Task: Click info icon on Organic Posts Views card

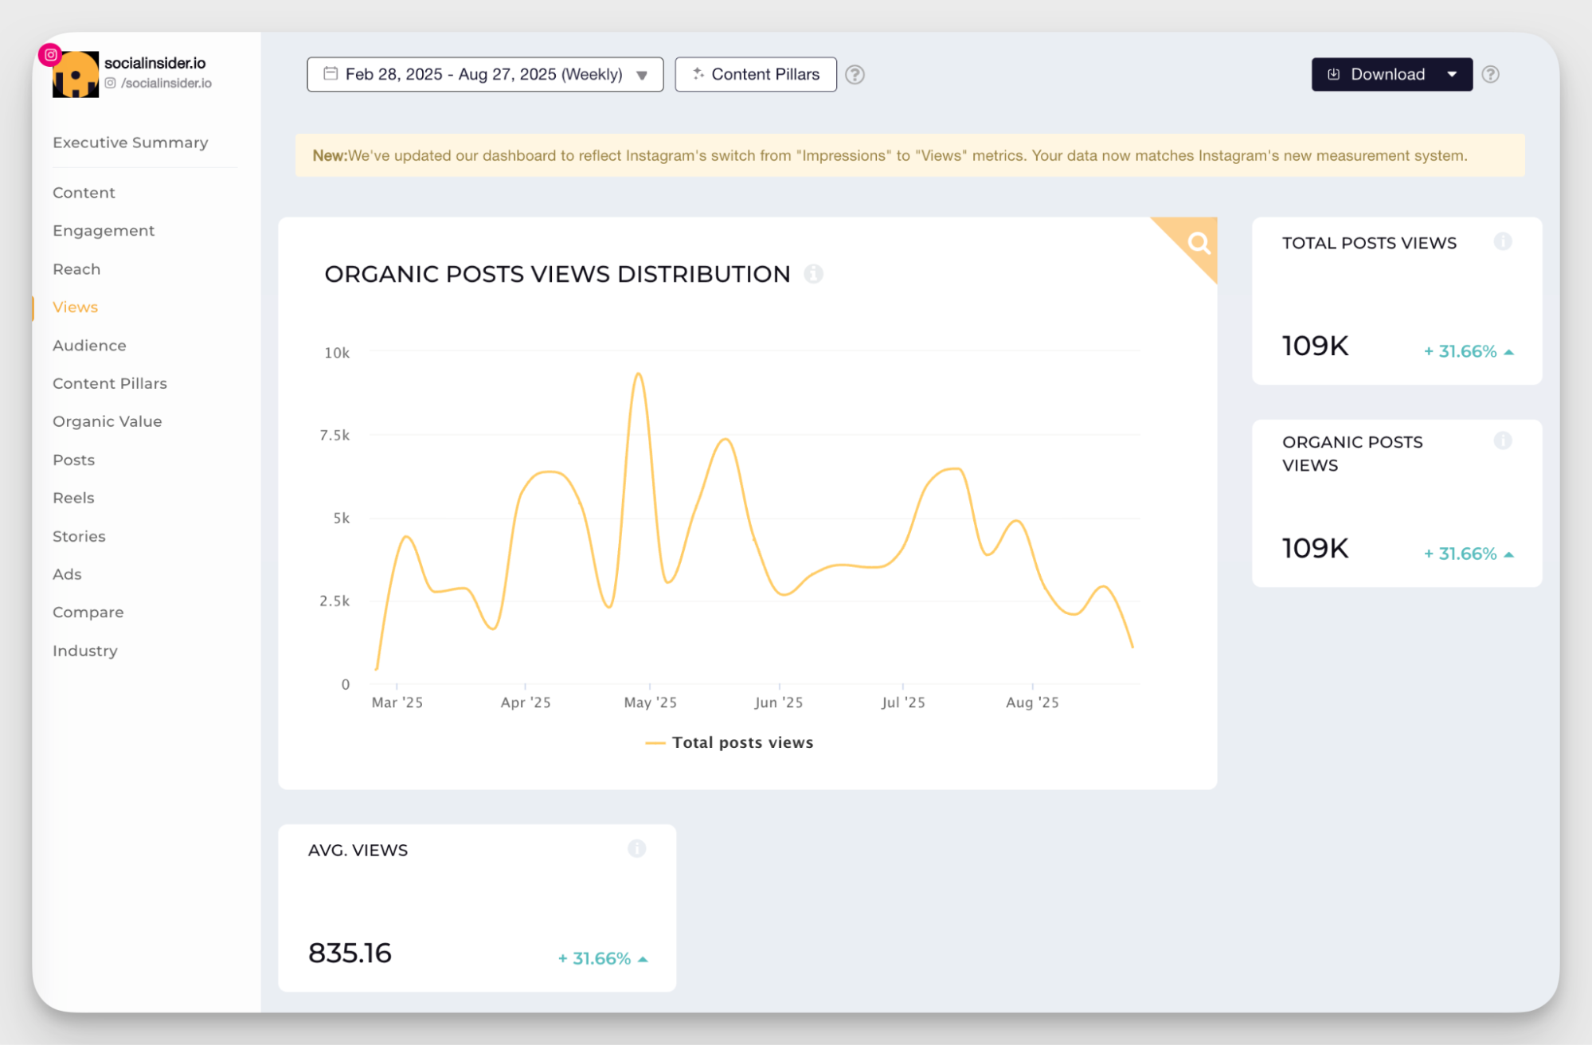Action: click(x=1502, y=441)
